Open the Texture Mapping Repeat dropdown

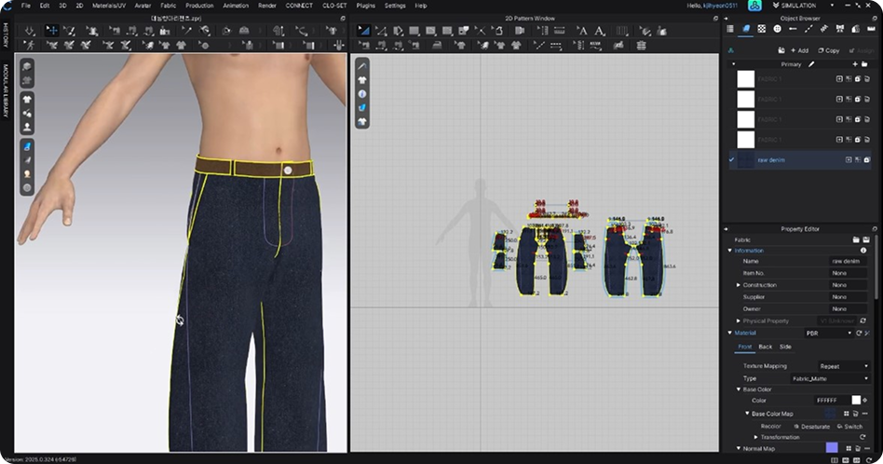click(x=843, y=366)
